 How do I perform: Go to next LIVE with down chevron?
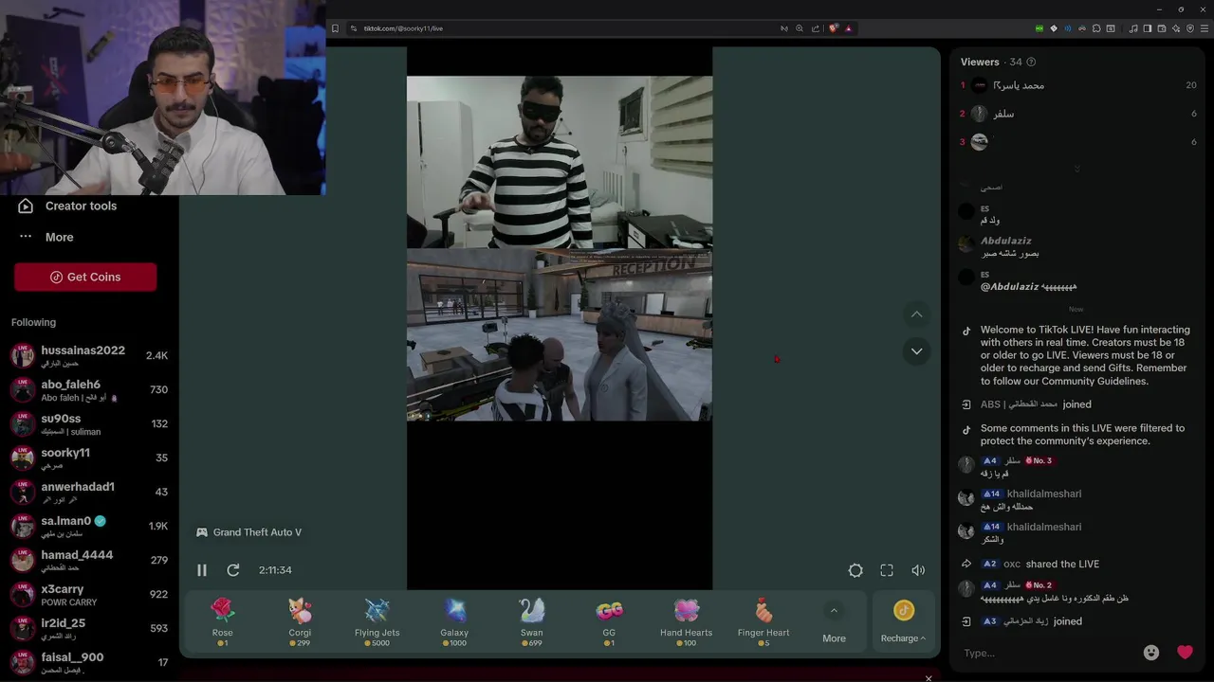(x=916, y=351)
